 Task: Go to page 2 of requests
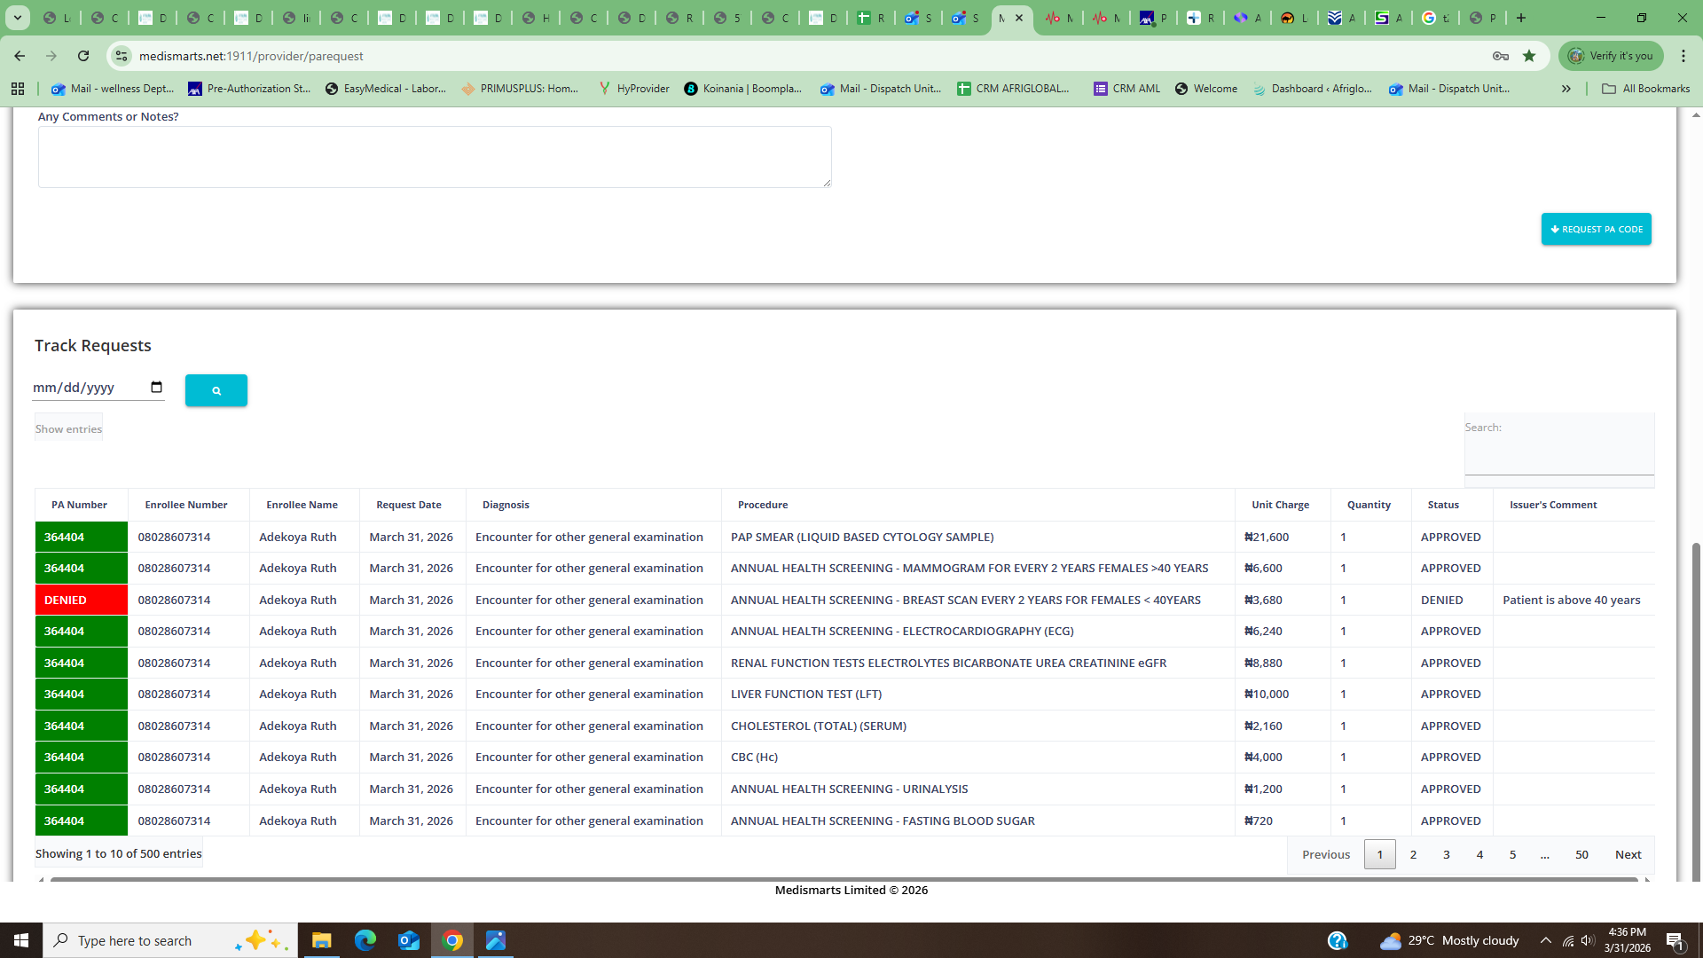1413,854
